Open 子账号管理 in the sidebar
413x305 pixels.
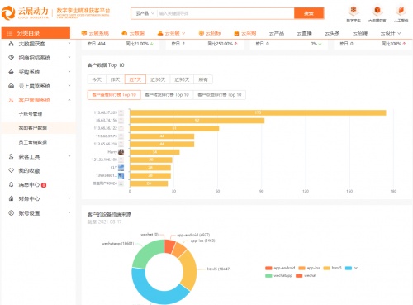[x=31, y=114]
